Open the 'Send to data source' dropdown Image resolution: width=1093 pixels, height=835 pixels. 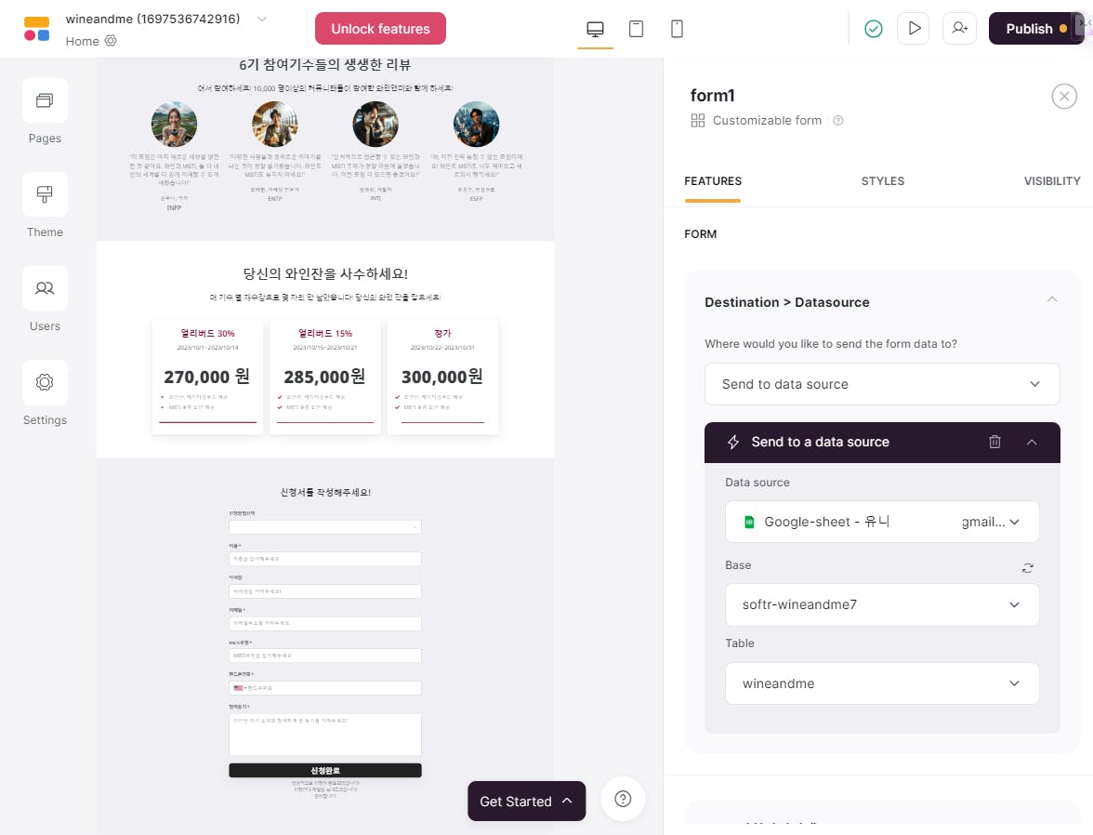(x=882, y=384)
